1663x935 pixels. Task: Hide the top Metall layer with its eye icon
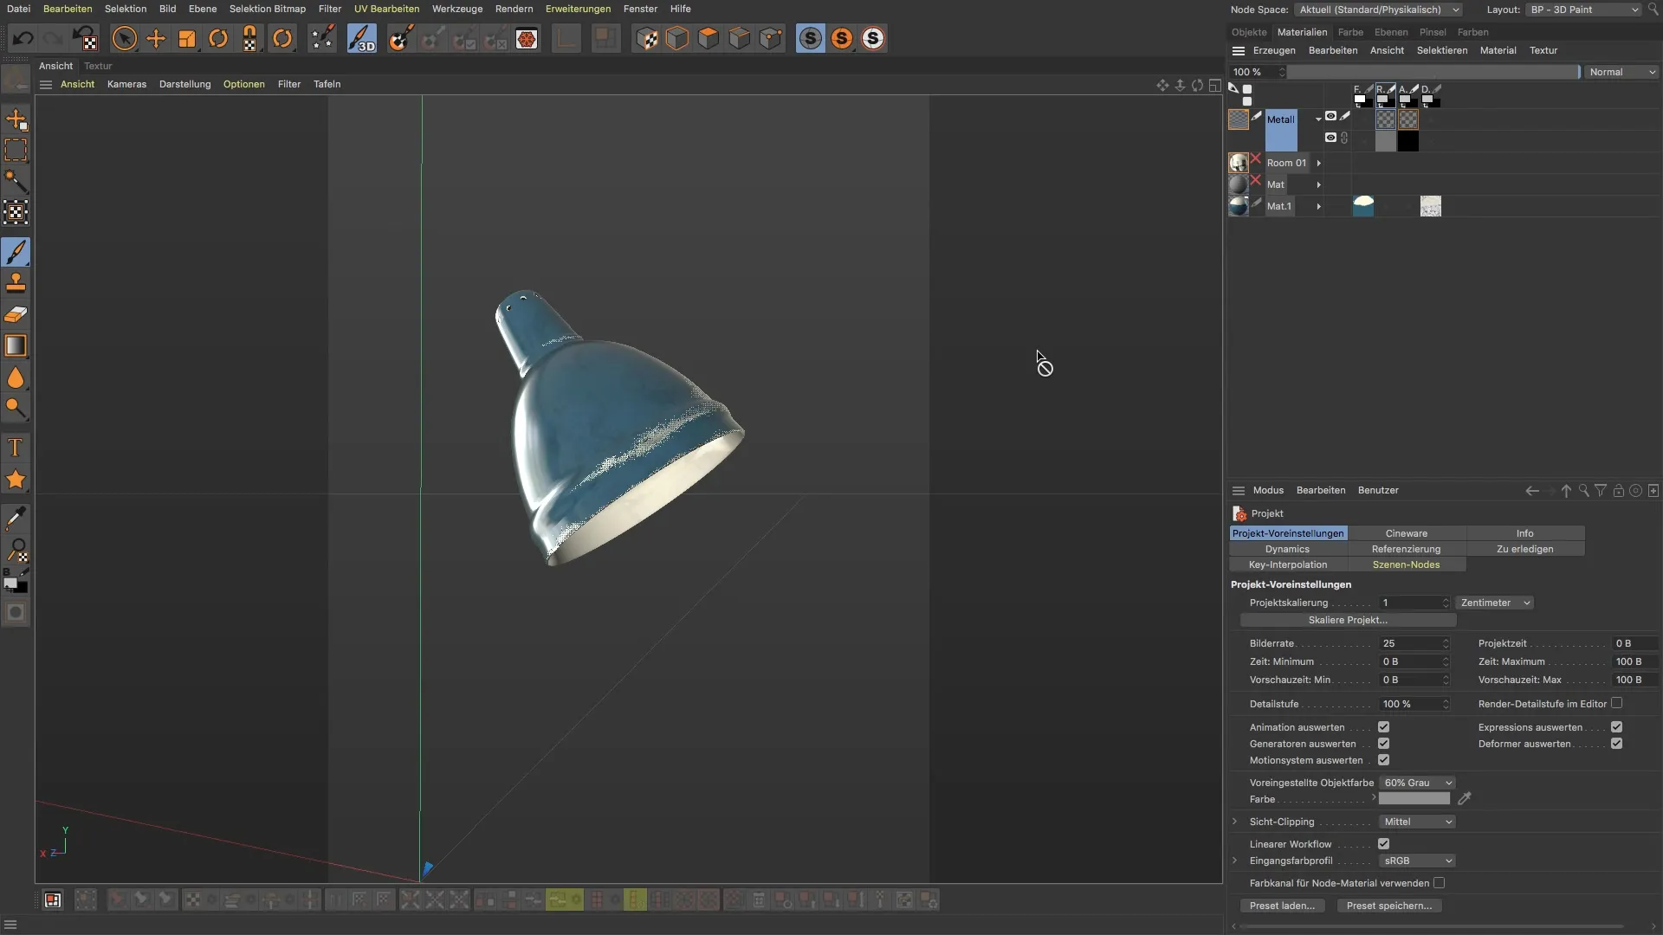point(1330,116)
